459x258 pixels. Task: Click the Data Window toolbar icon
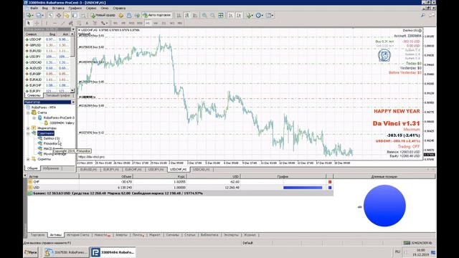(59, 15)
